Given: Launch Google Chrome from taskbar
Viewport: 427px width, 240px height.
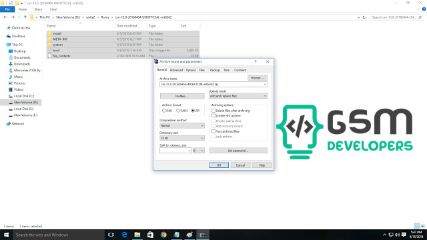Looking at the screenshot, I should pyautogui.click(x=163, y=235).
